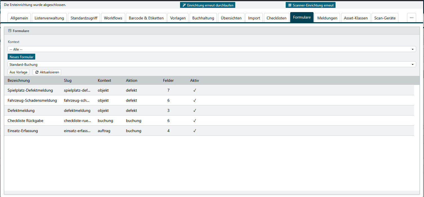The image size is (424, 197).
Task: Click the wand icon on Einrichtung erneut durchlaufen
Action: click(x=184, y=5)
